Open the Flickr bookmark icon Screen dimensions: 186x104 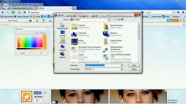tap(52, 16)
